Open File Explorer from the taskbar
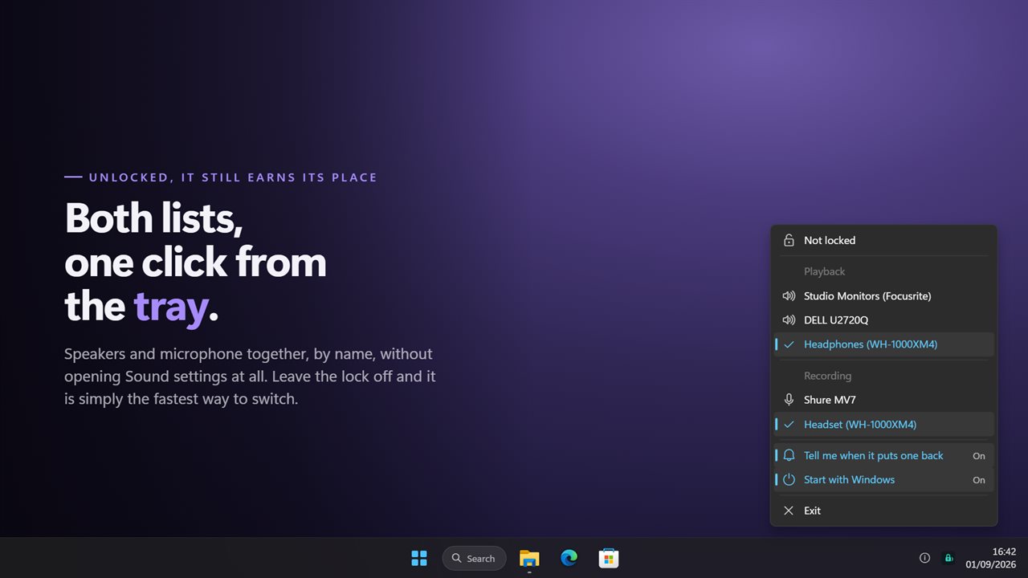Image resolution: width=1028 pixels, height=578 pixels. pyautogui.click(x=529, y=558)
